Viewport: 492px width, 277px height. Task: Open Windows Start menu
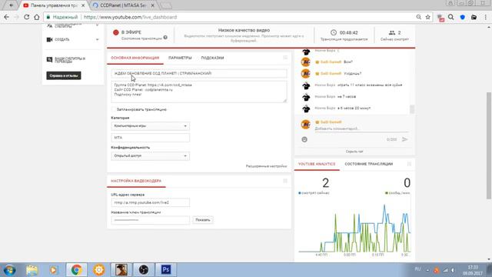(10, 270)
